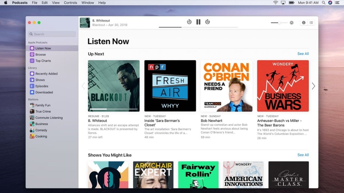Click the playback progress bar
This screenshot has width=344, height=193.
coord(198,27)
